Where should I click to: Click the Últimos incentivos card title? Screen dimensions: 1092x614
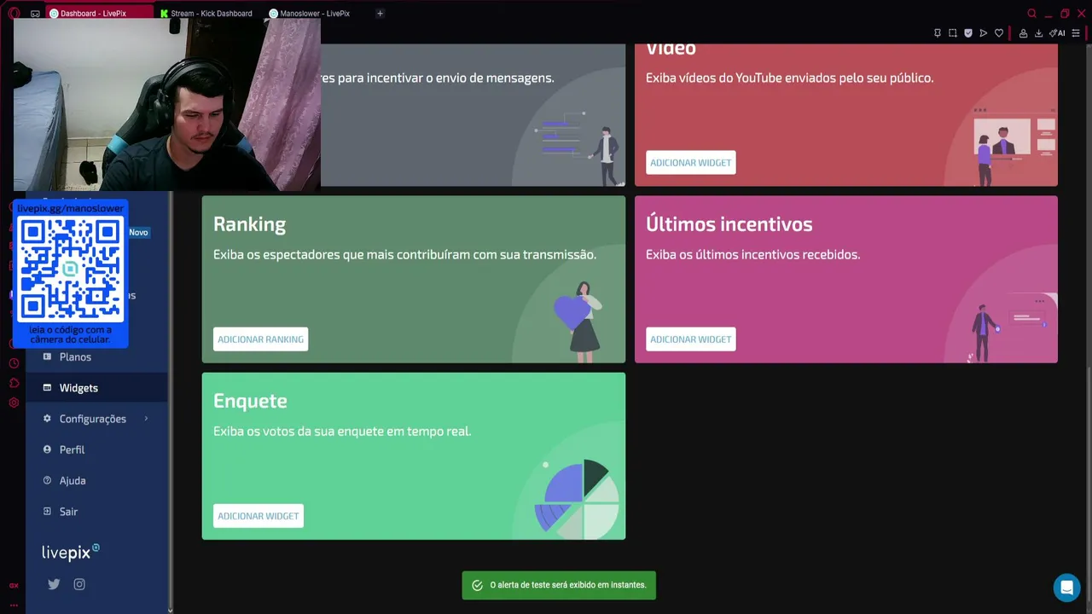click(x=729, y=224)
